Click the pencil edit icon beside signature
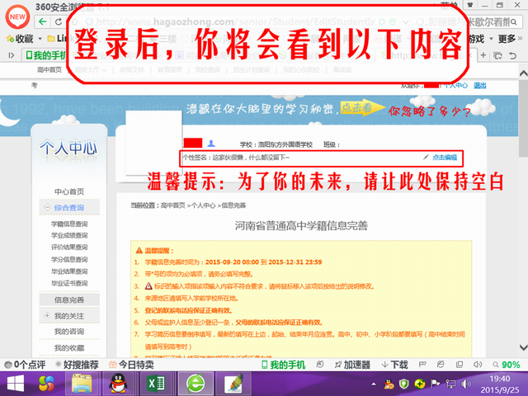The image size is (528, 396). (426, 157)
